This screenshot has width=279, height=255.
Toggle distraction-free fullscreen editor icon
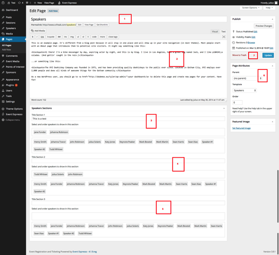(224, 37)
